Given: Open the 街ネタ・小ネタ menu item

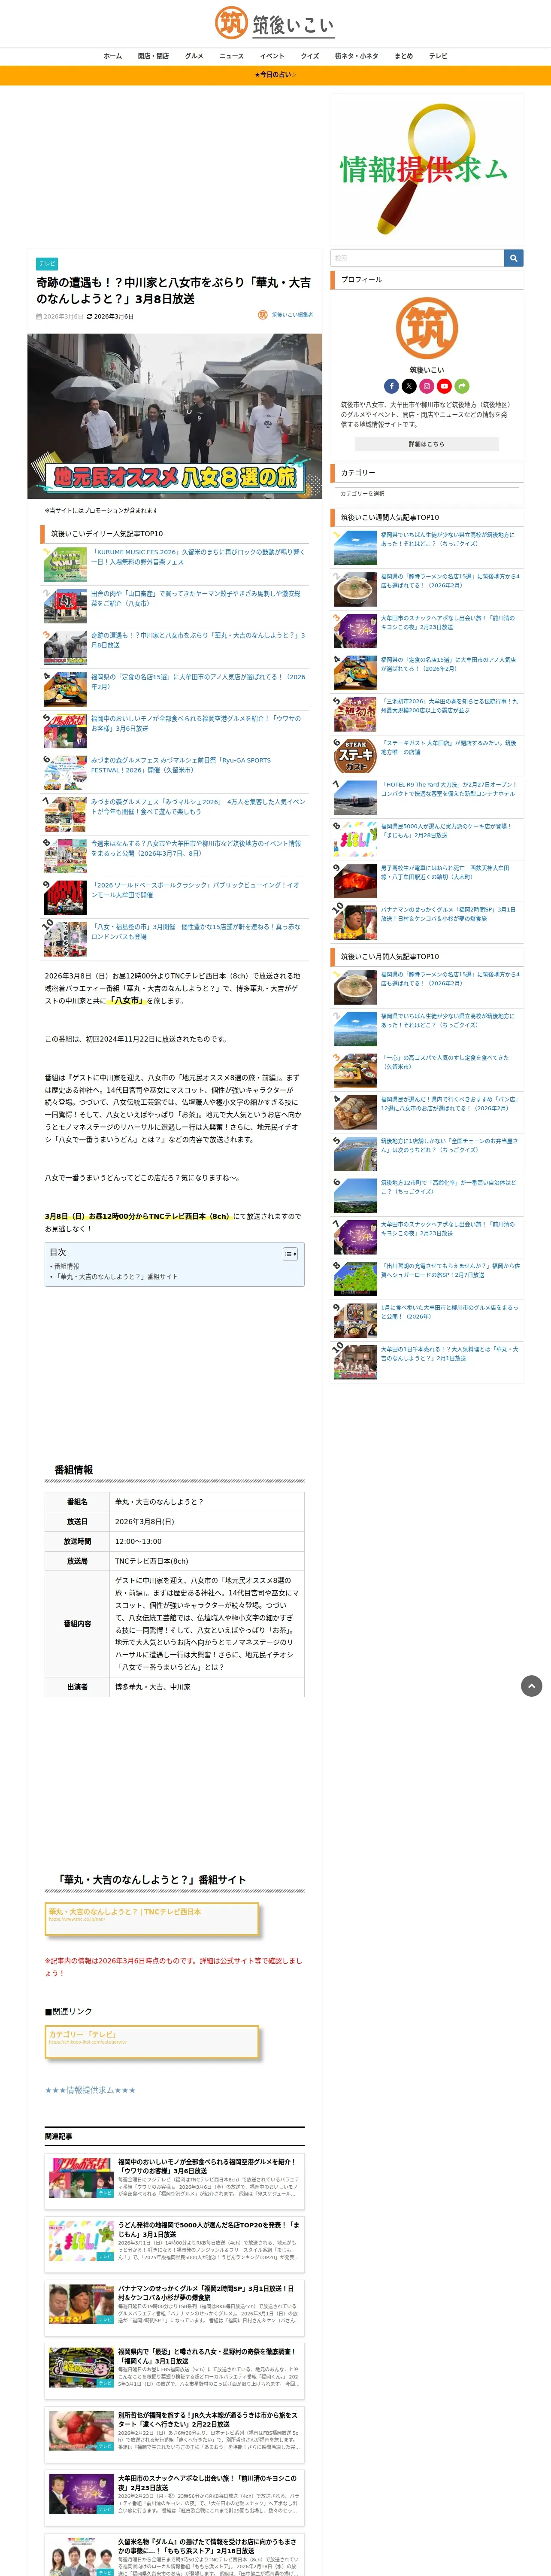Looking at the screenshot, I should coord(357,56).
